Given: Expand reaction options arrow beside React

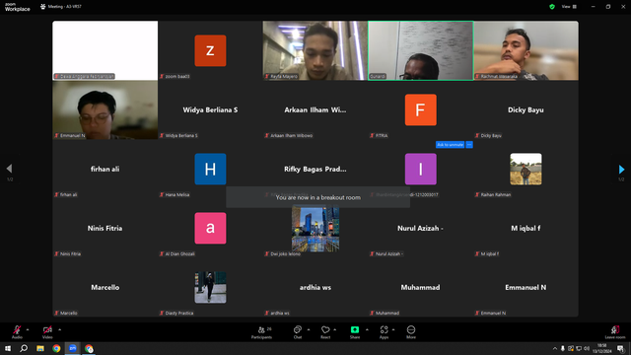Looking at the screenshot, I should 335,329.
